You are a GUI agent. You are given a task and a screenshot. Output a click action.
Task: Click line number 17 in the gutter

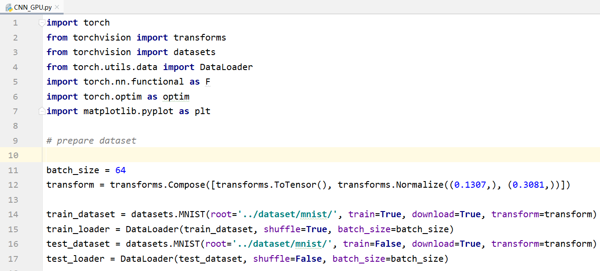tap(13, 258)
